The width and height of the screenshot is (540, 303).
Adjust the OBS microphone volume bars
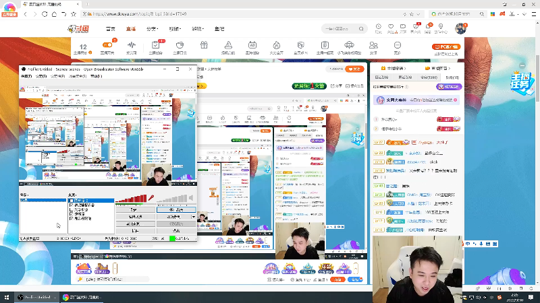point(131,199)
